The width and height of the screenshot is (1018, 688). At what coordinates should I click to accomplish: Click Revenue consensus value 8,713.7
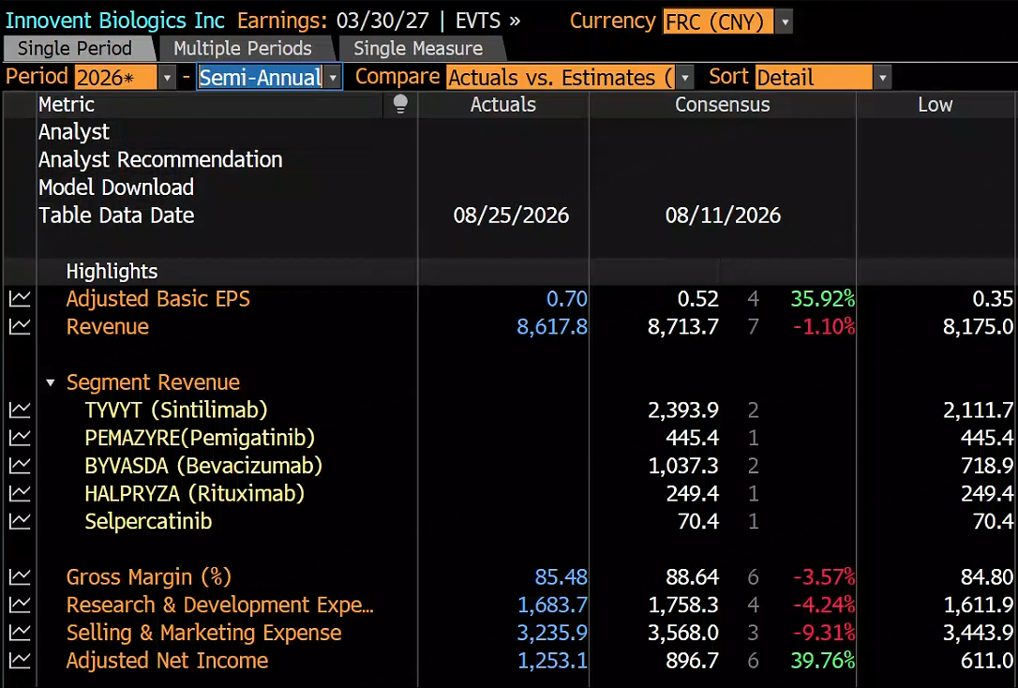click(683, 326)
